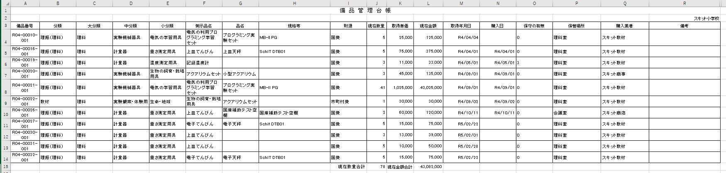Viewport: 726px width, 173px height.
Task: Click the 小型アクアリウム item name cell
Action: [x=240, y=74]
